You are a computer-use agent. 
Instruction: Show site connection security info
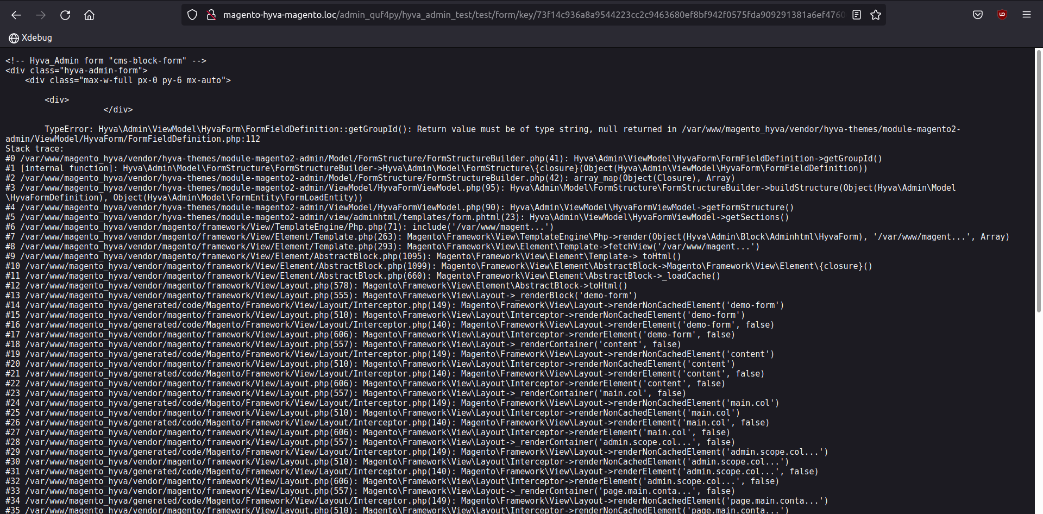click(x=211, y=15)
